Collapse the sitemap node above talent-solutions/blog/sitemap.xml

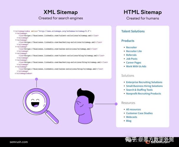tap(16, 54)
